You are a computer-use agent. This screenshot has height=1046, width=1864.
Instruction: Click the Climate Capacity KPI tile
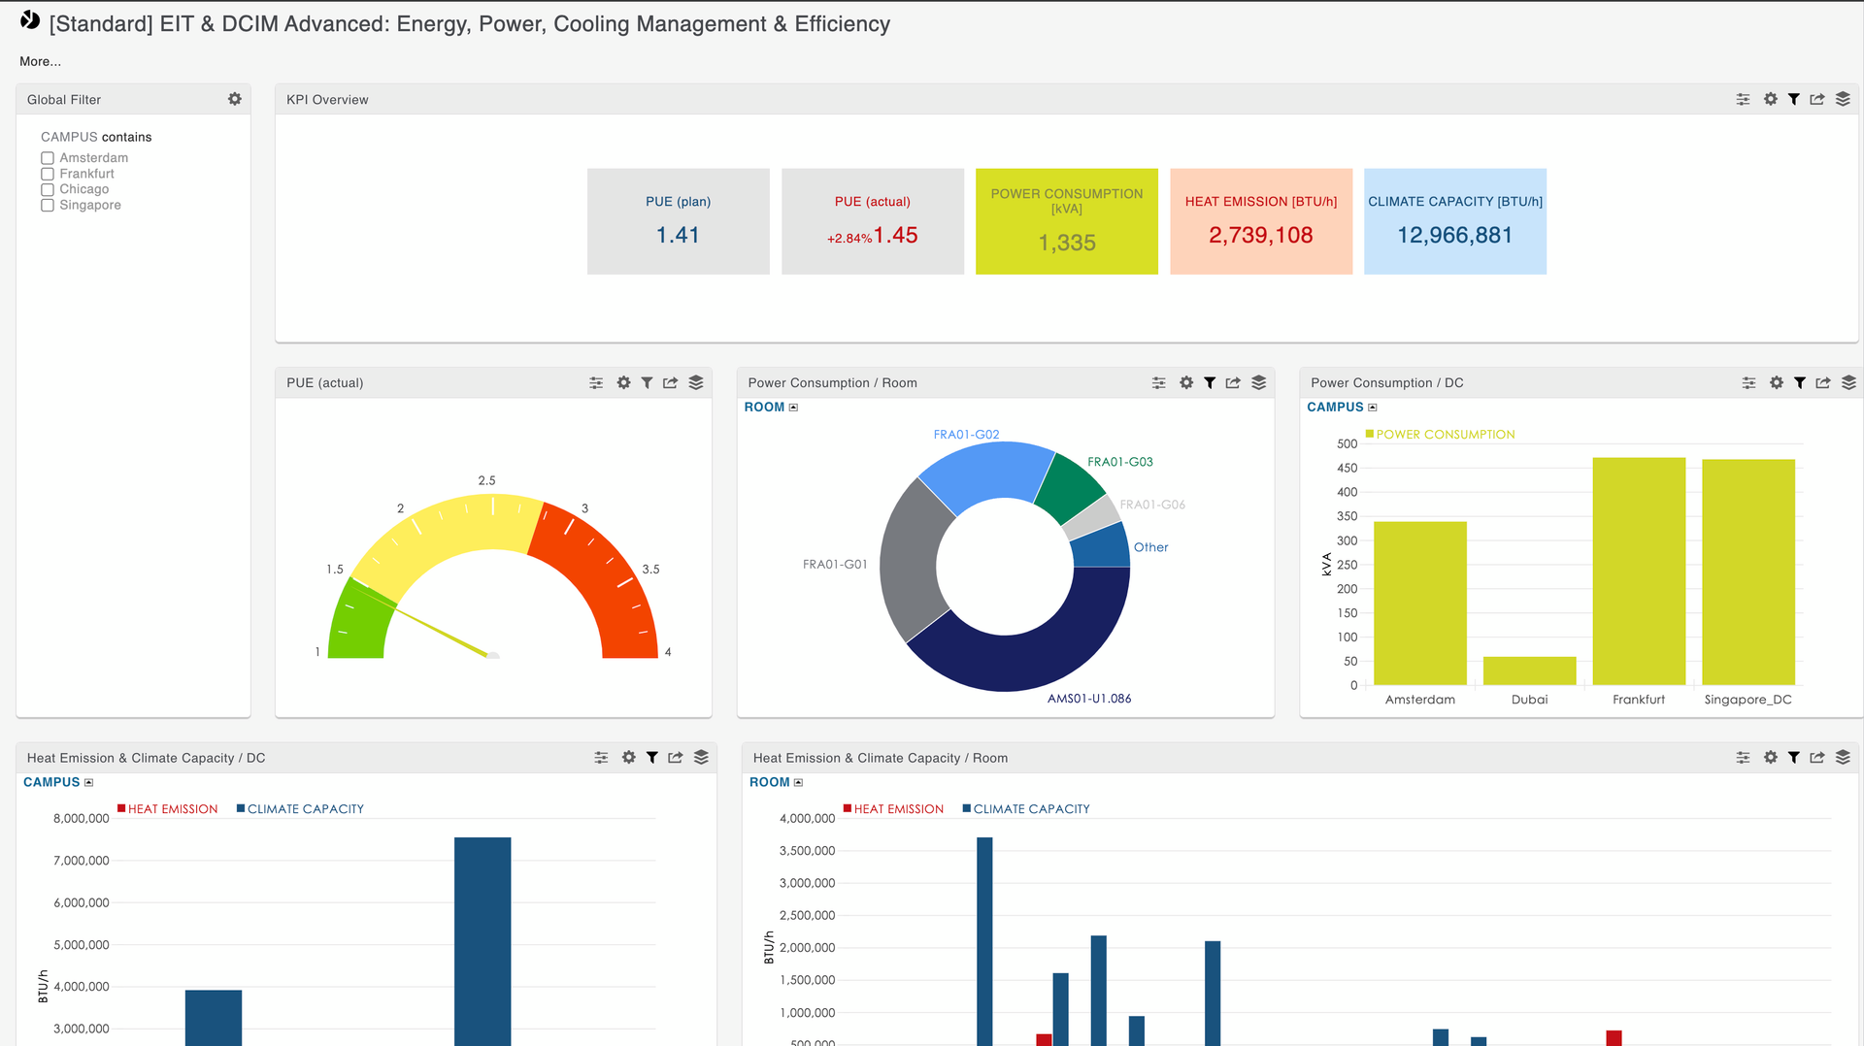tap(1454, 221)
